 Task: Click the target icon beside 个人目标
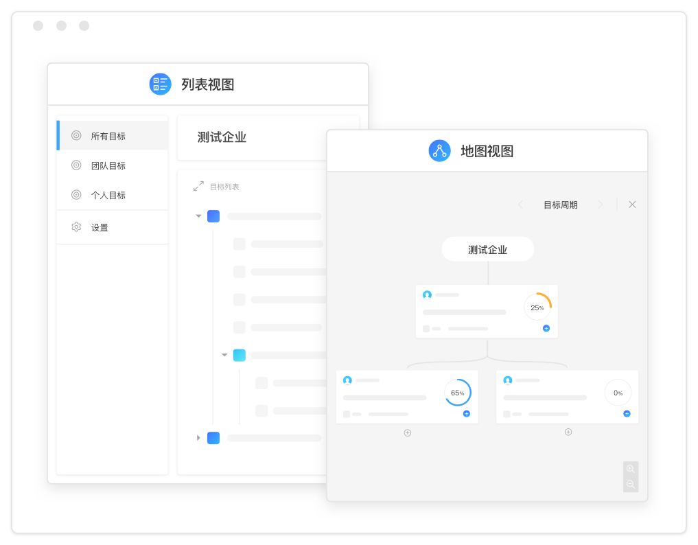(x=76, y=194)
